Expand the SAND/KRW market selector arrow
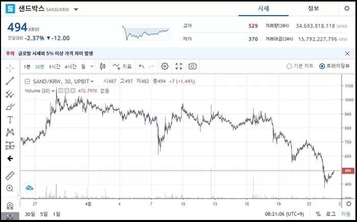The image size is (357, 222). click(76, 10)
